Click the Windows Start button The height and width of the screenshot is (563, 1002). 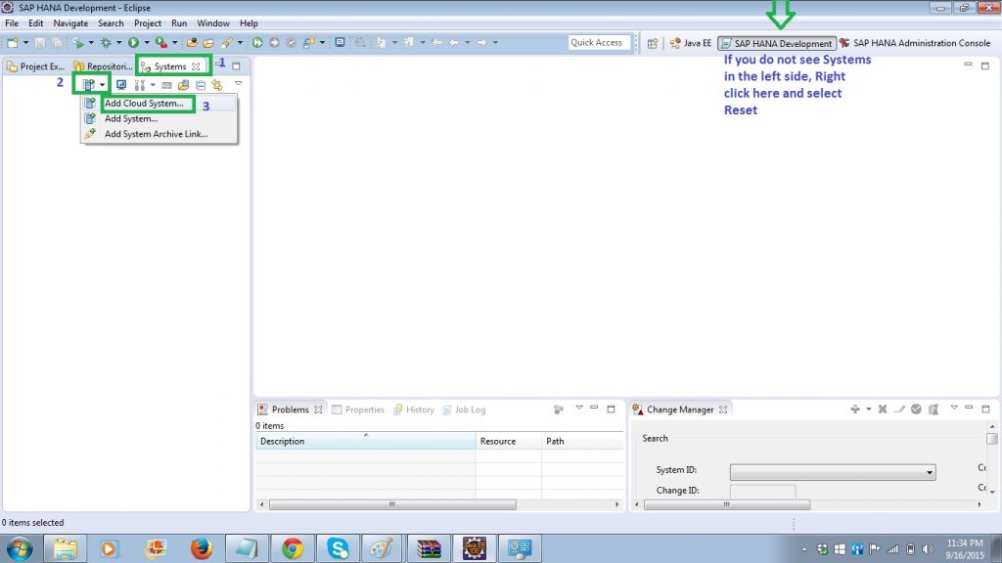(20, 548)
